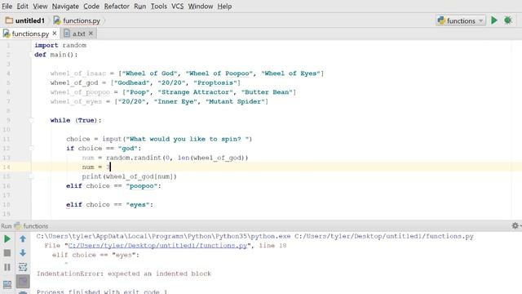Switch to the functions.py editor tab
The height and width of the screenshot is (294, 522).
click(x=30, y=33)
